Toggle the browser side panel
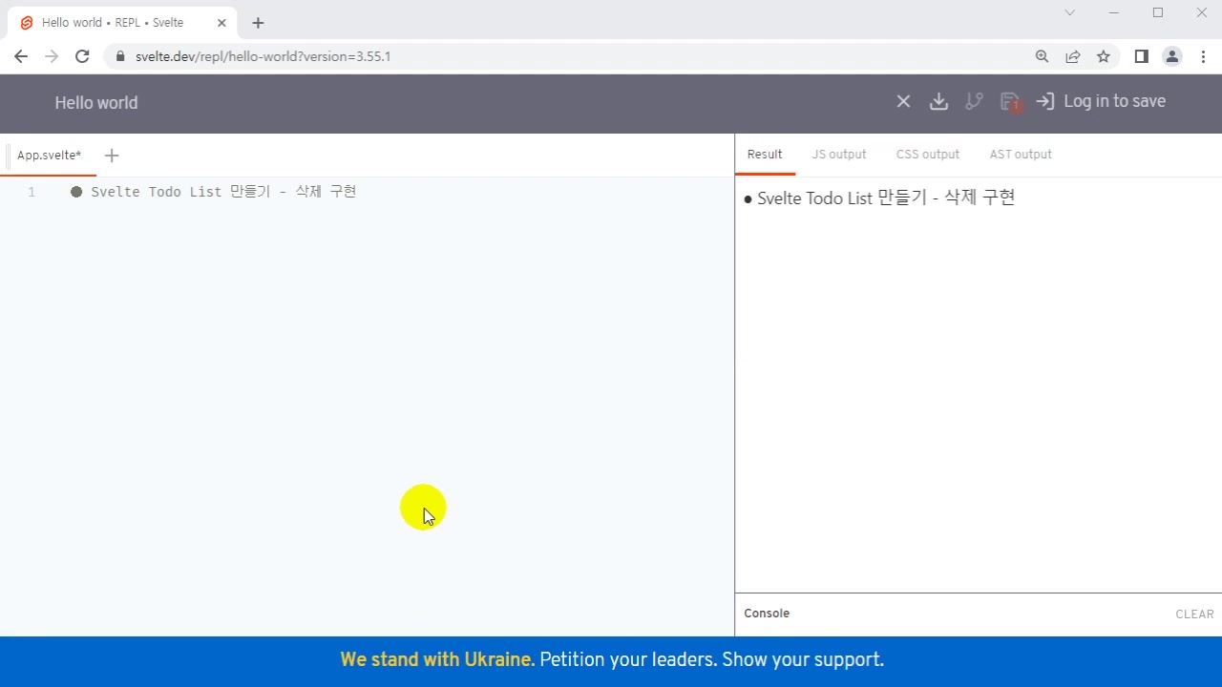 tap(1141, 56)
